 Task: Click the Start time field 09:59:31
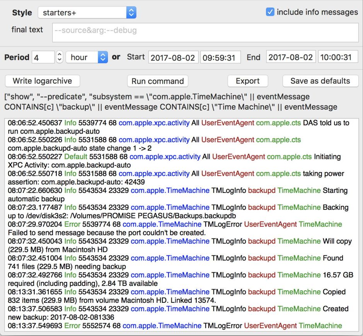(220, 57)
